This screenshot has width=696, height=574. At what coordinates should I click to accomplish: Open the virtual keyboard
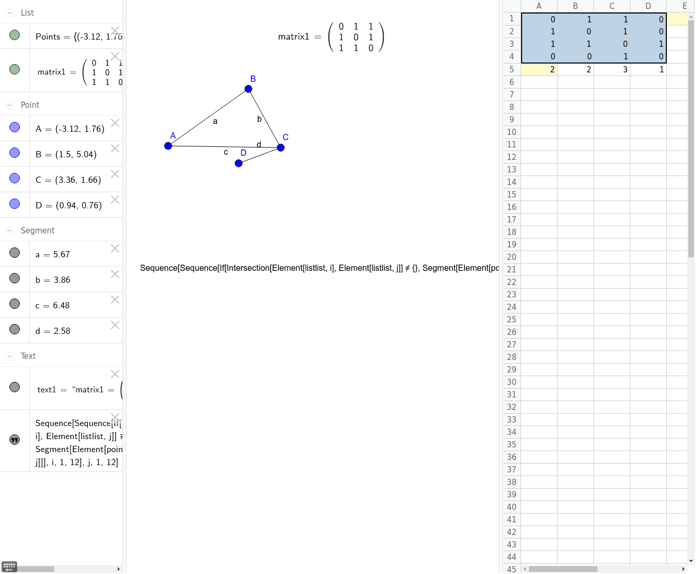[x=9, y=566]
